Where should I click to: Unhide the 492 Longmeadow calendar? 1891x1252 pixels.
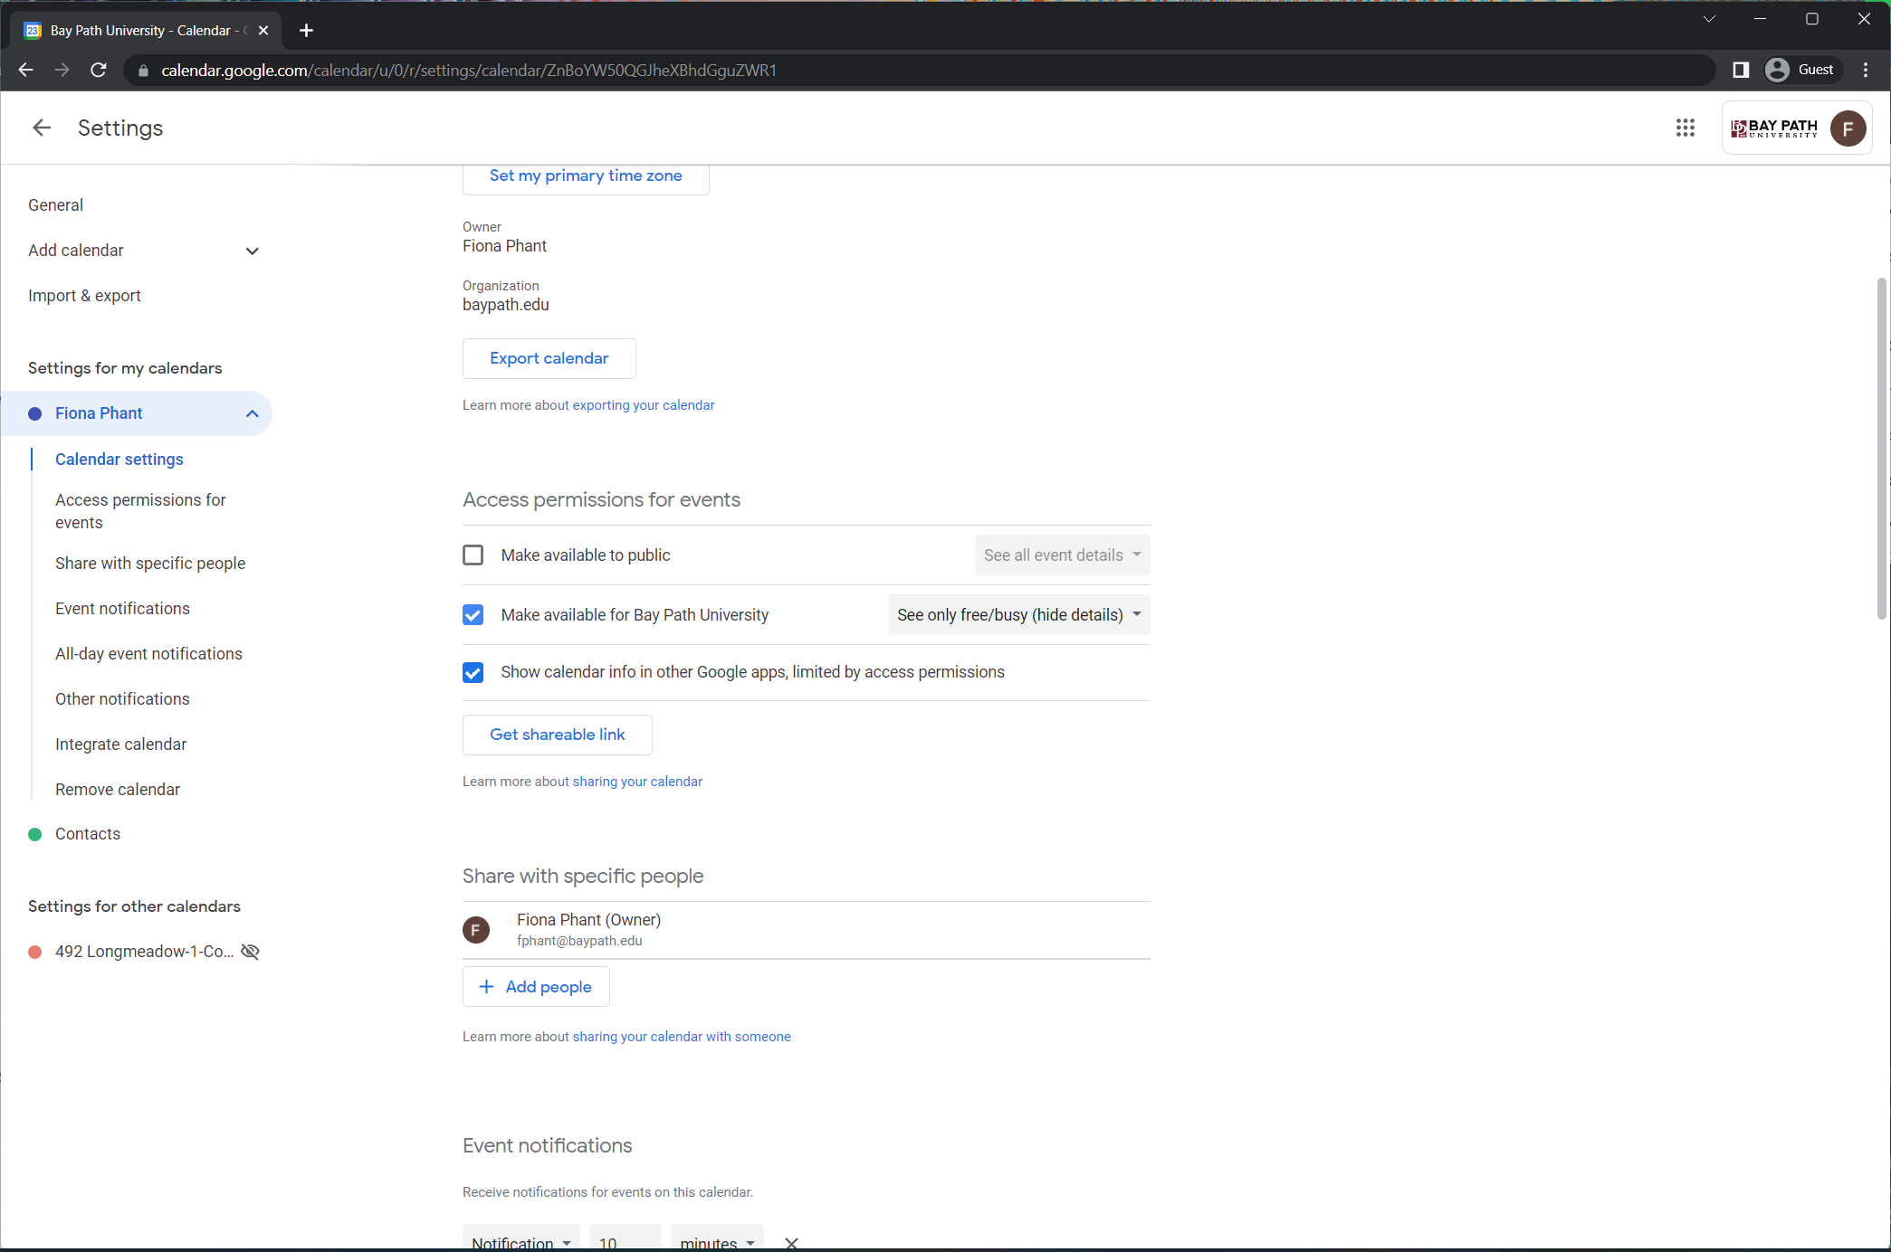point(251,952)
